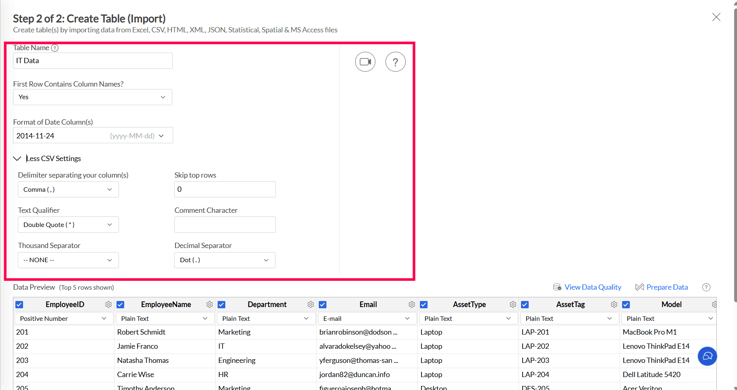Open the Decimal Separator dropdown
The width and height of the screenshot is (737, 390).
point(224,260)
